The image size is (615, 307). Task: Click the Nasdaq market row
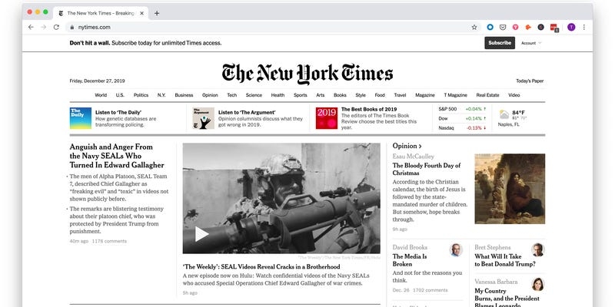pos(462,127)
